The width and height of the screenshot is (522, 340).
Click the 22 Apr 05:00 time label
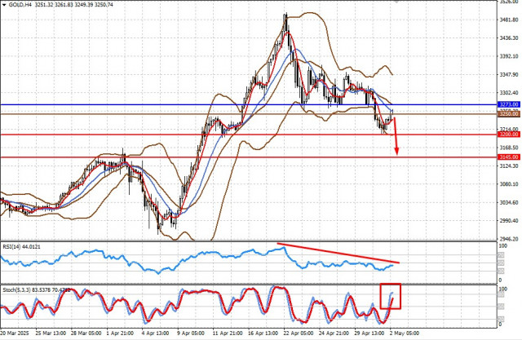pos(299,333)
